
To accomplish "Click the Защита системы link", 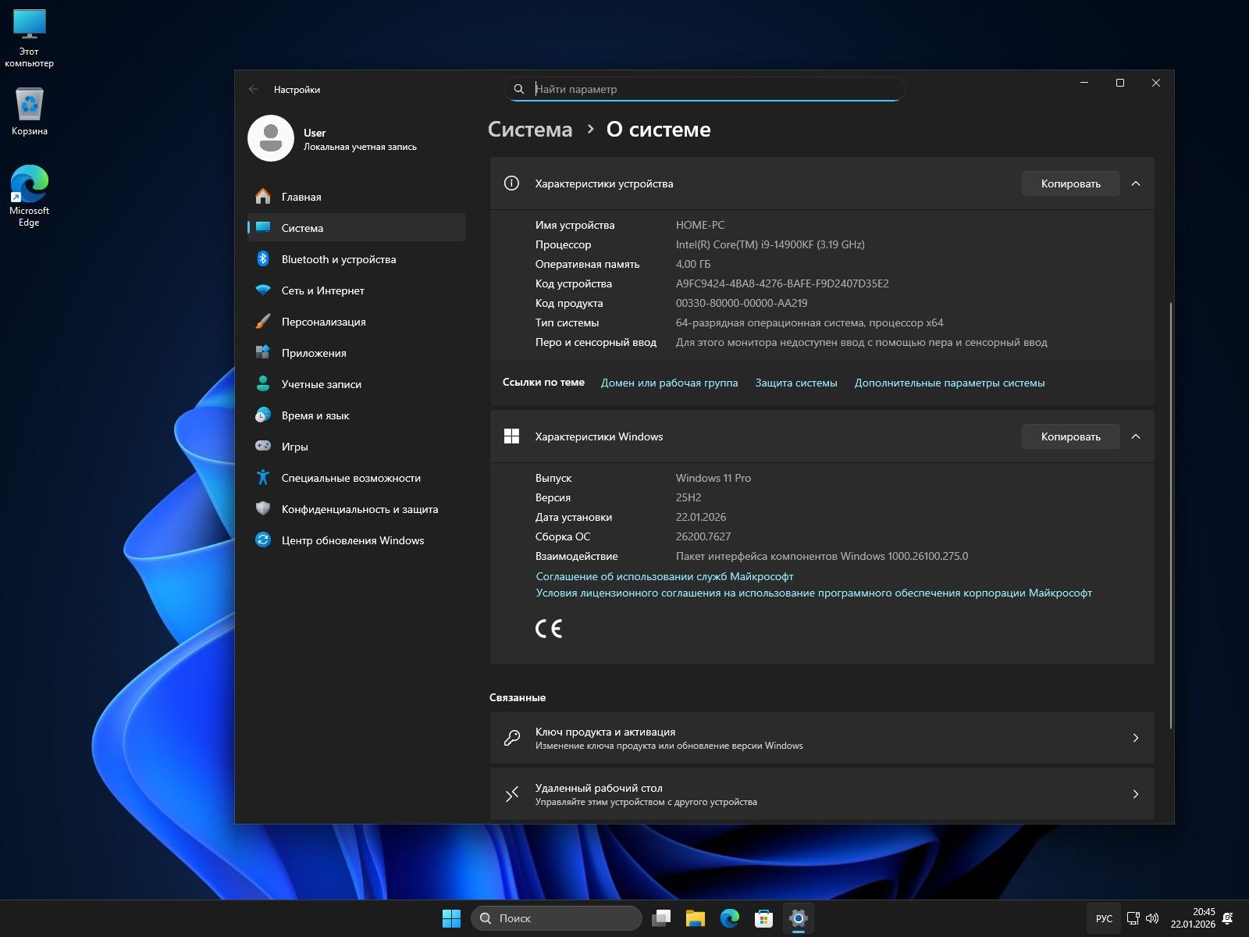I will pyautogui.click(x=795, y=383).
